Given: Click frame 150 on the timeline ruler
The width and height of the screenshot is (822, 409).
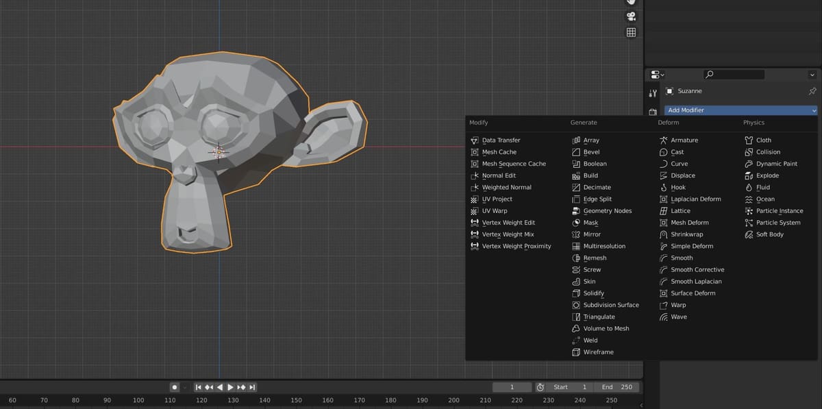Looking at the screenshot, I should click(297, 400).
